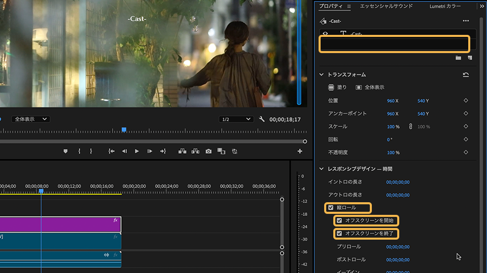Screen dimensions: 487x273
Task: Uncheck the 縦ロール checkbox
Action: (331, 208)
